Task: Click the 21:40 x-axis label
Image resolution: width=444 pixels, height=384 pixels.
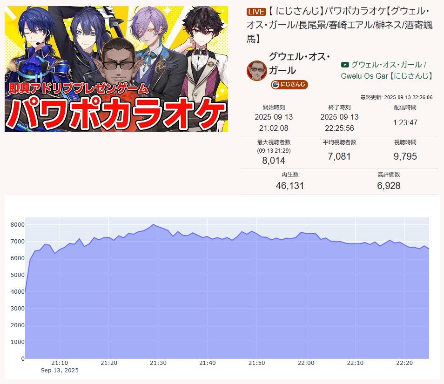Action: click(x=207, y=363)
